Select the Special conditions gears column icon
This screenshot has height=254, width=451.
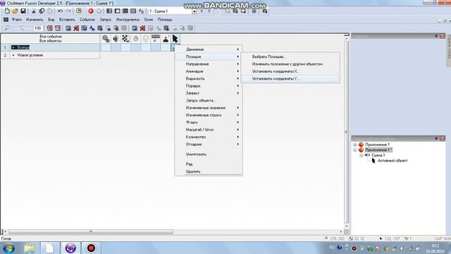106,39
